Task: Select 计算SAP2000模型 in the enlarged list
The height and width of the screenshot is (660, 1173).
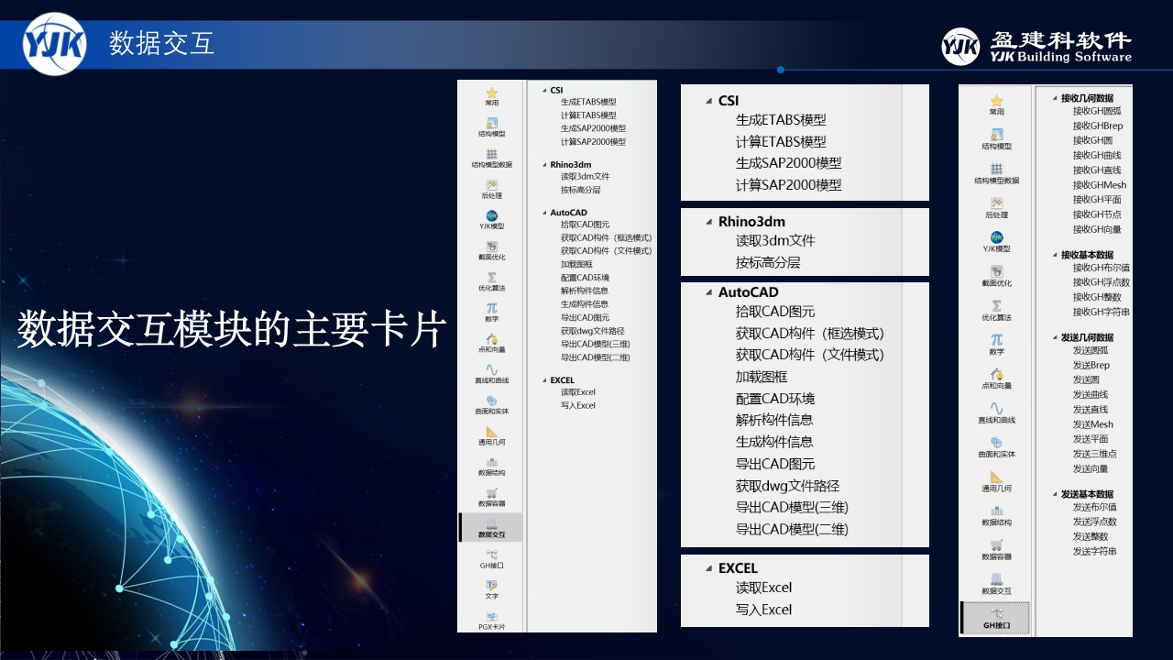Action: coord(788,185)
